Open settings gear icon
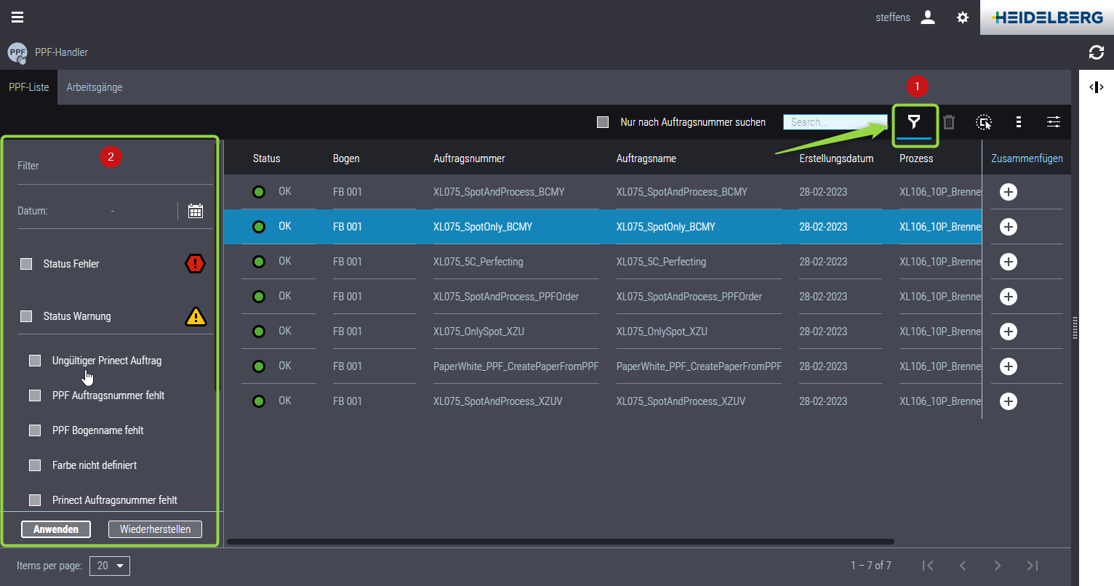Viewport: 1114px width, 586px height. [x=963, y=17]
